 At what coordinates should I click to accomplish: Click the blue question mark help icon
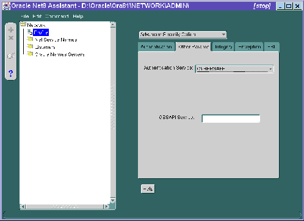pyautogui.click(x=11, y=73)
